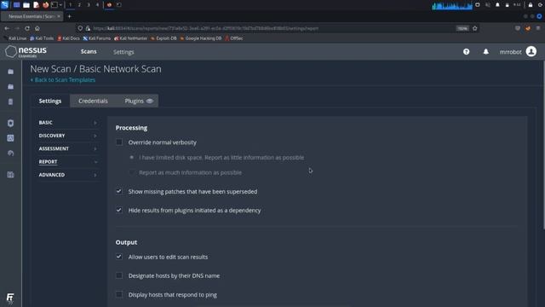
Task: Uncheck Show missing patches superseded
Action: (119, 191)
